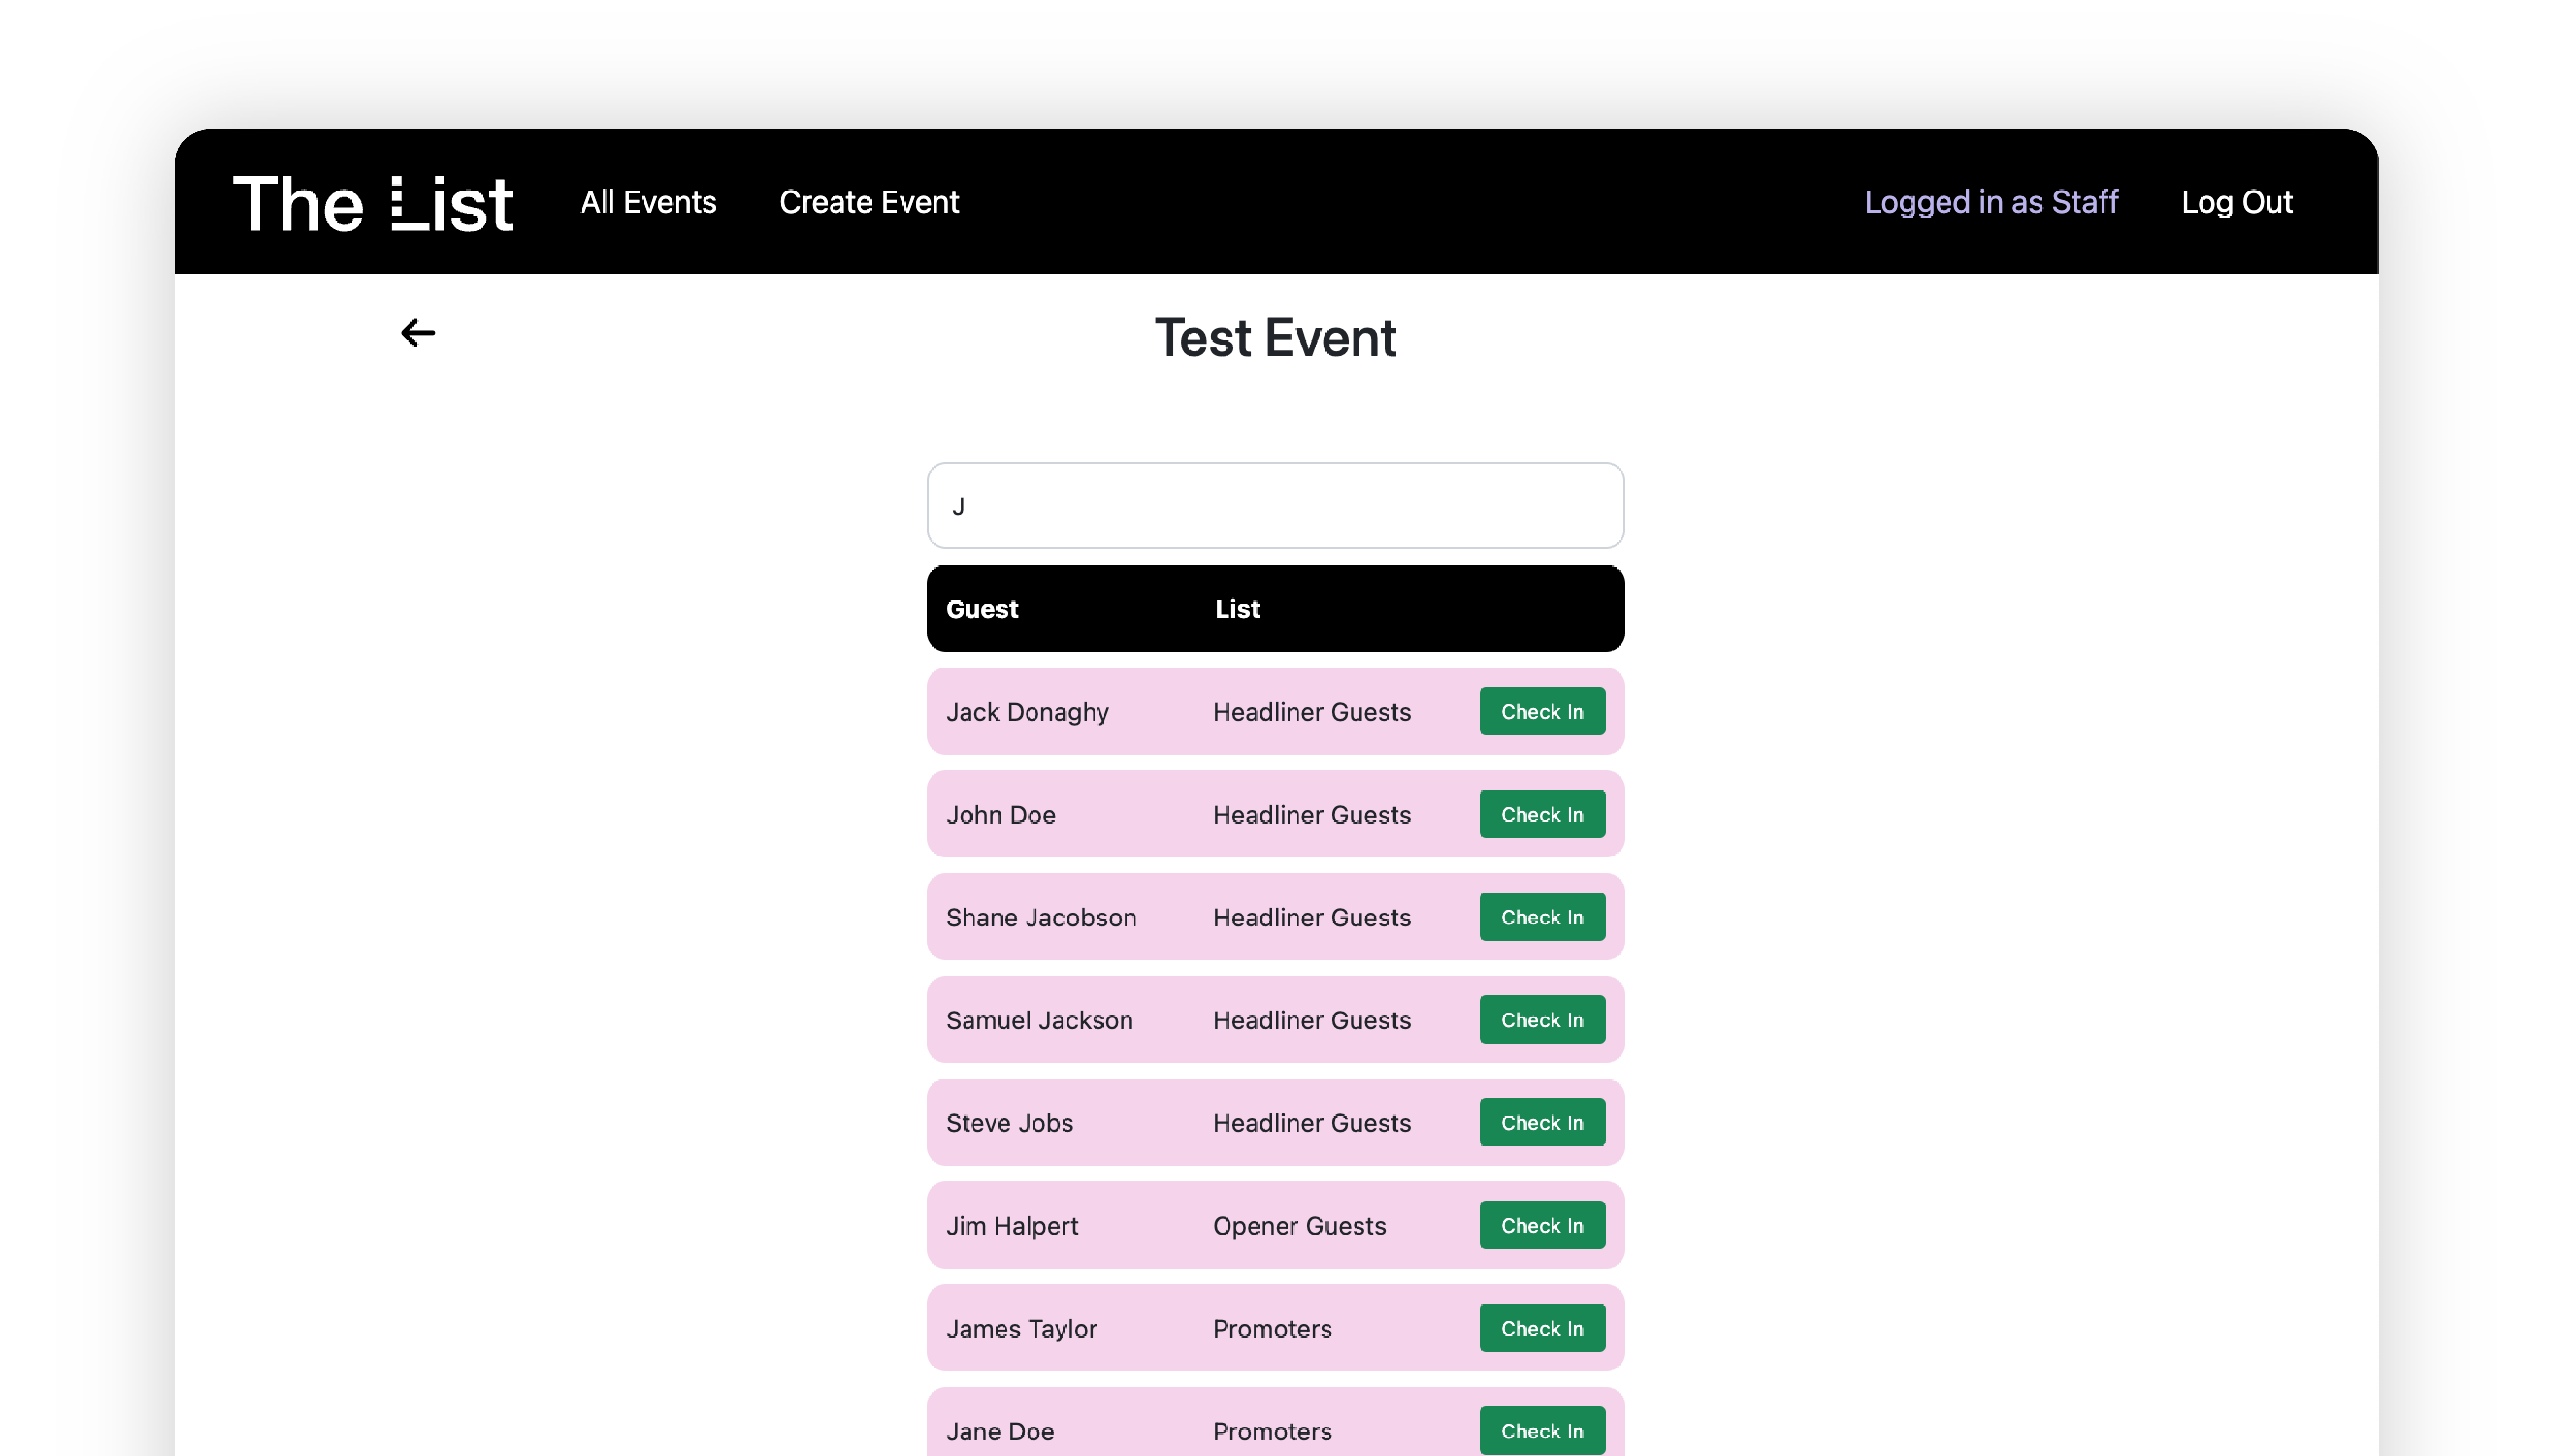Click the Test Event page title

tap(1275, 338)
